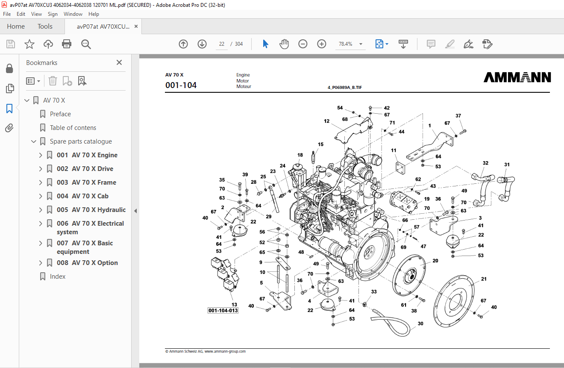564x368 pixels.
Task: Collapse Spare parts catalogue bookmark
Action: [34, 141]
